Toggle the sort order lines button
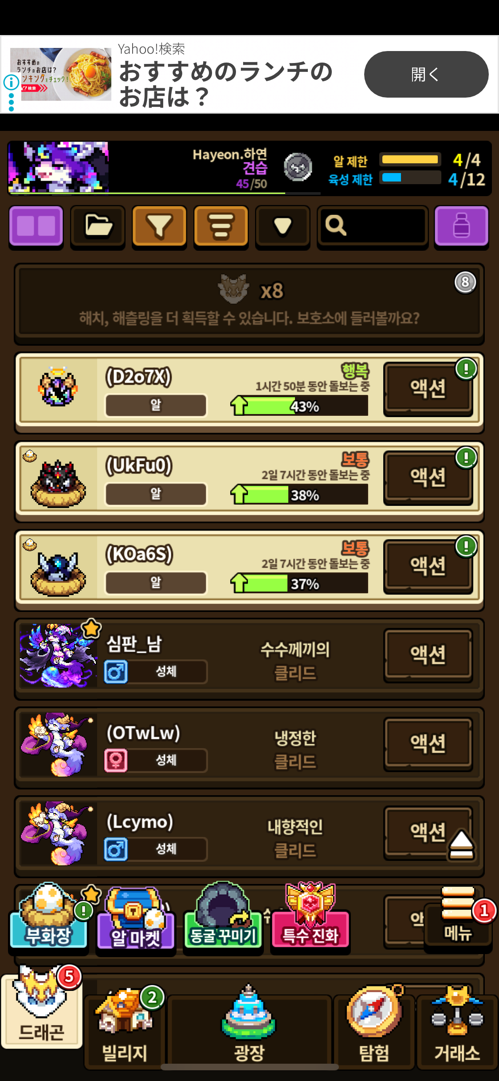 coord(221,226)
